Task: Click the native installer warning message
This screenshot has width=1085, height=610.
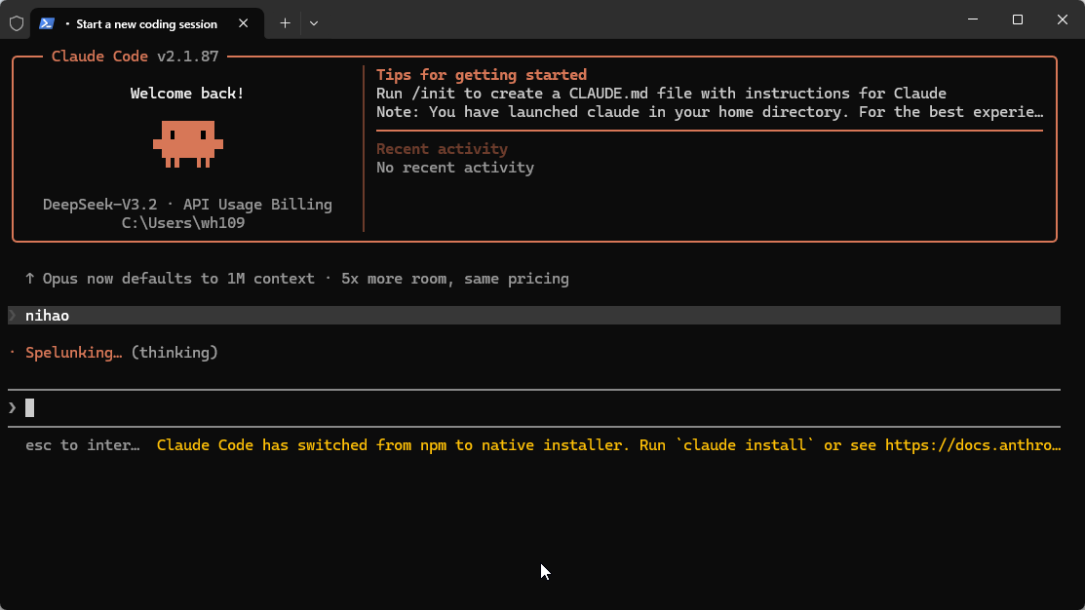Action: tap(609, 445)
